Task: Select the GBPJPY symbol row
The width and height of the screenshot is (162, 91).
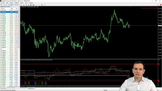Action: [9, 30]
